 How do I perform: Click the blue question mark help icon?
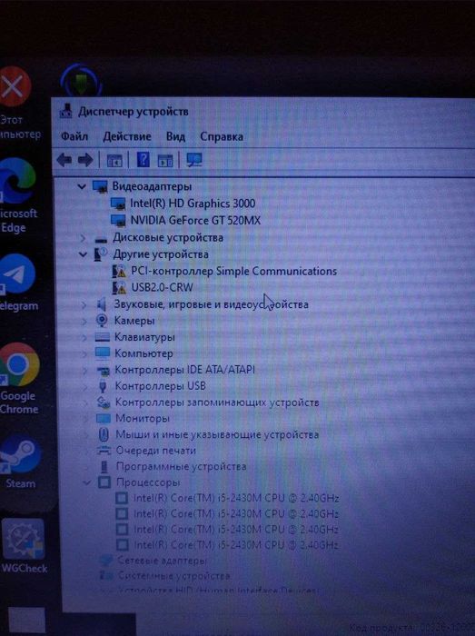pos(143,160)
